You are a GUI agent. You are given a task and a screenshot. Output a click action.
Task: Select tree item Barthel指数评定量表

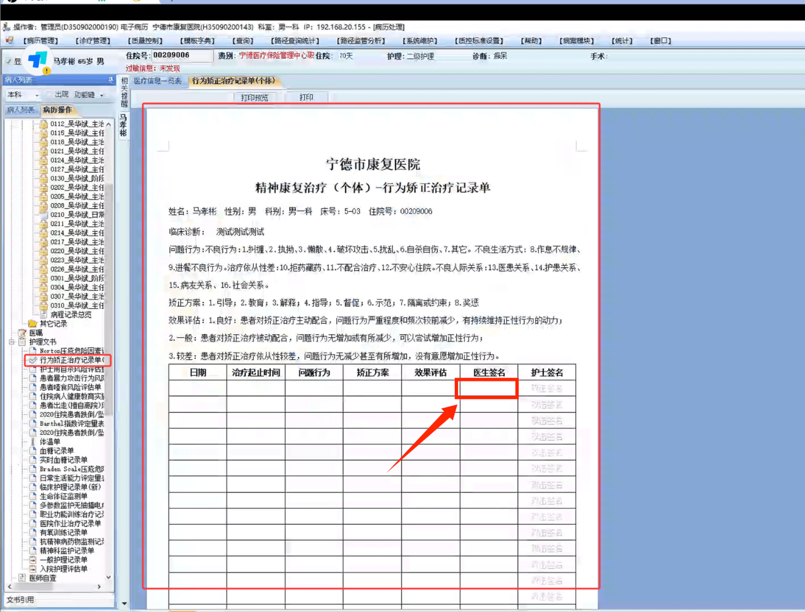(x=72, y=424)
